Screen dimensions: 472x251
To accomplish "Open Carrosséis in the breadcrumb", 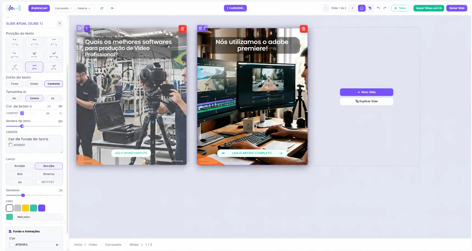I will (113, 244).
